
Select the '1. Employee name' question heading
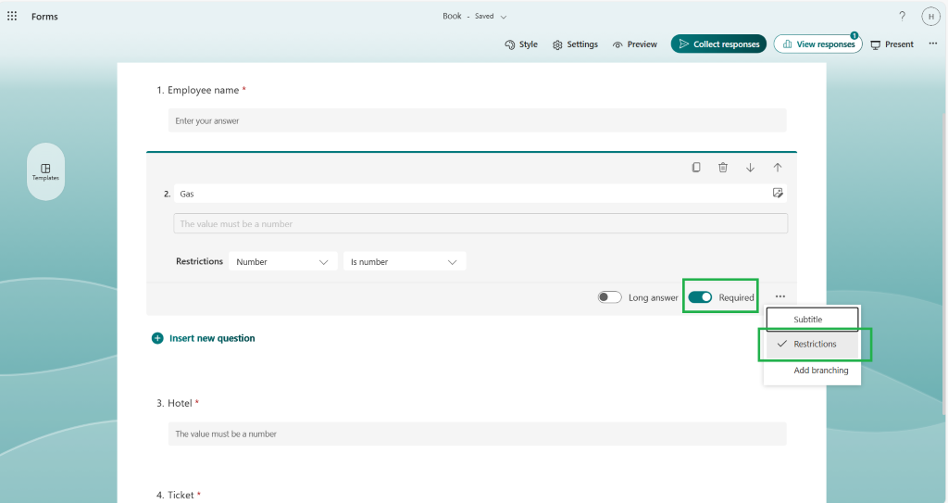(x=201, y=90)
